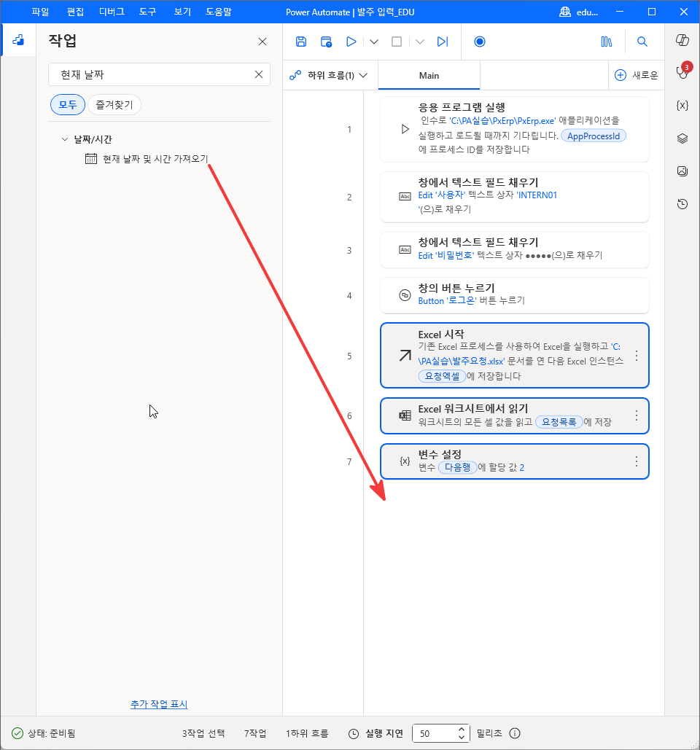Click the Button '로그온' link
The width and height of the screenshot is (700, 750).
pyautogui.click(x=448, y=301)
